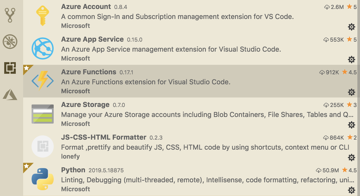This screenshot has width=360, height=196.
Task: Select the Python extension name
Action: pos(73,170)
